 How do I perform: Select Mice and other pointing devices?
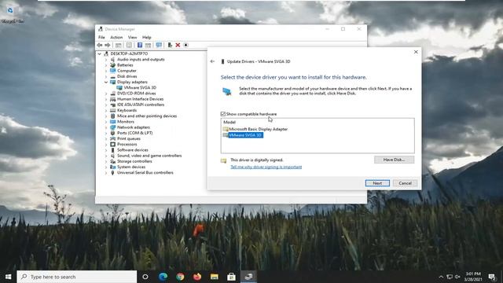(x=147, y=116)
